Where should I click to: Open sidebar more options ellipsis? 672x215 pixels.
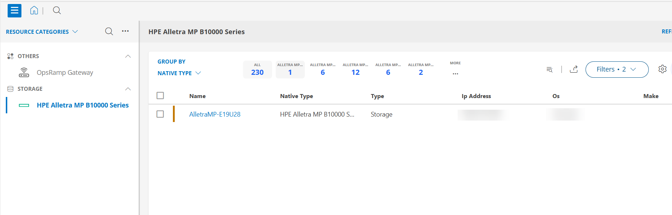pyautogui.click(x=125, y=31)
